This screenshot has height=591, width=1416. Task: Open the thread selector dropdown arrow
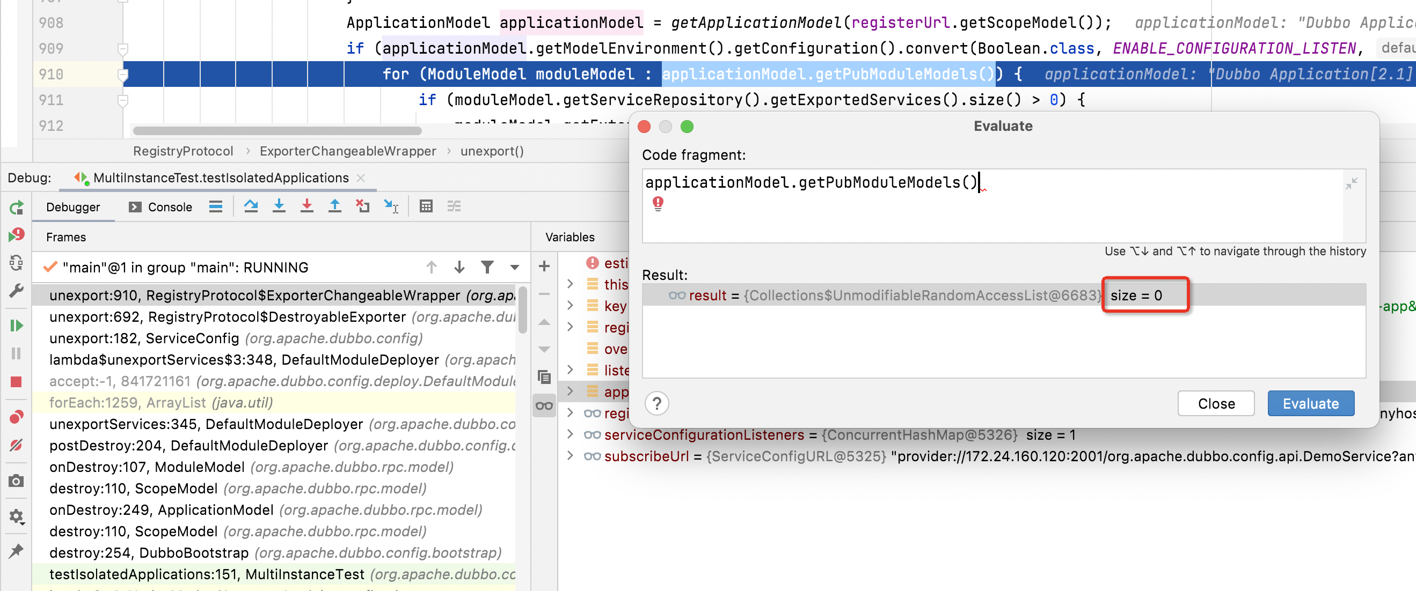pyautogui.click(x=515, y=268)
